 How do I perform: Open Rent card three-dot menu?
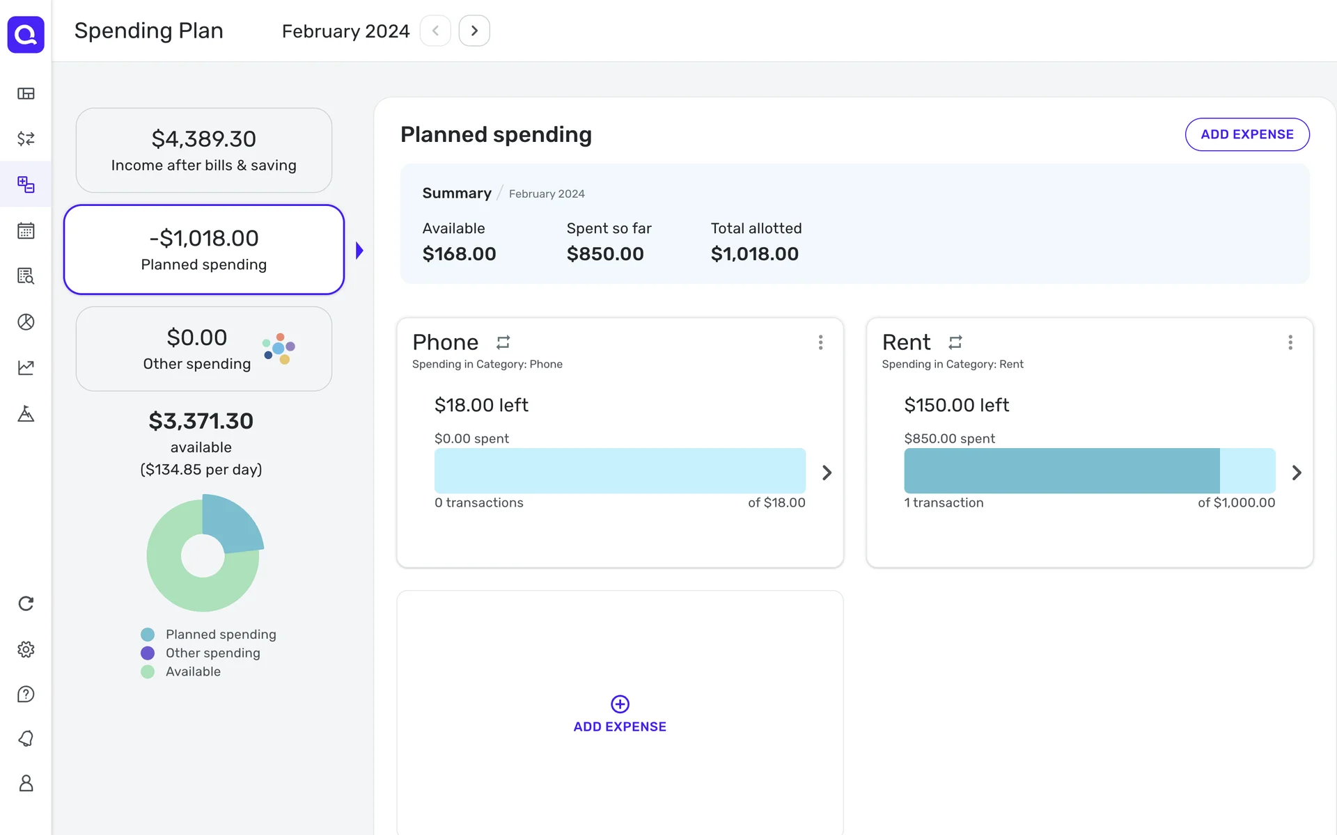coord(1290,342)
